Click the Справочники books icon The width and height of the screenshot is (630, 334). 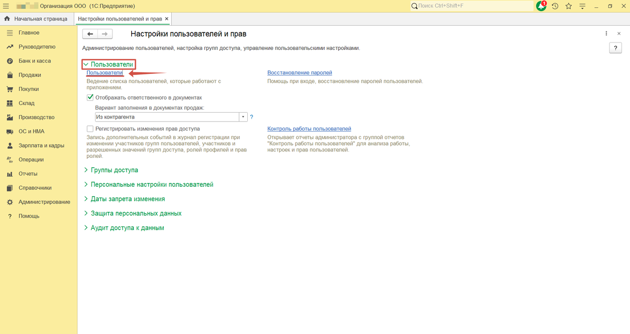tap(9, 188)
